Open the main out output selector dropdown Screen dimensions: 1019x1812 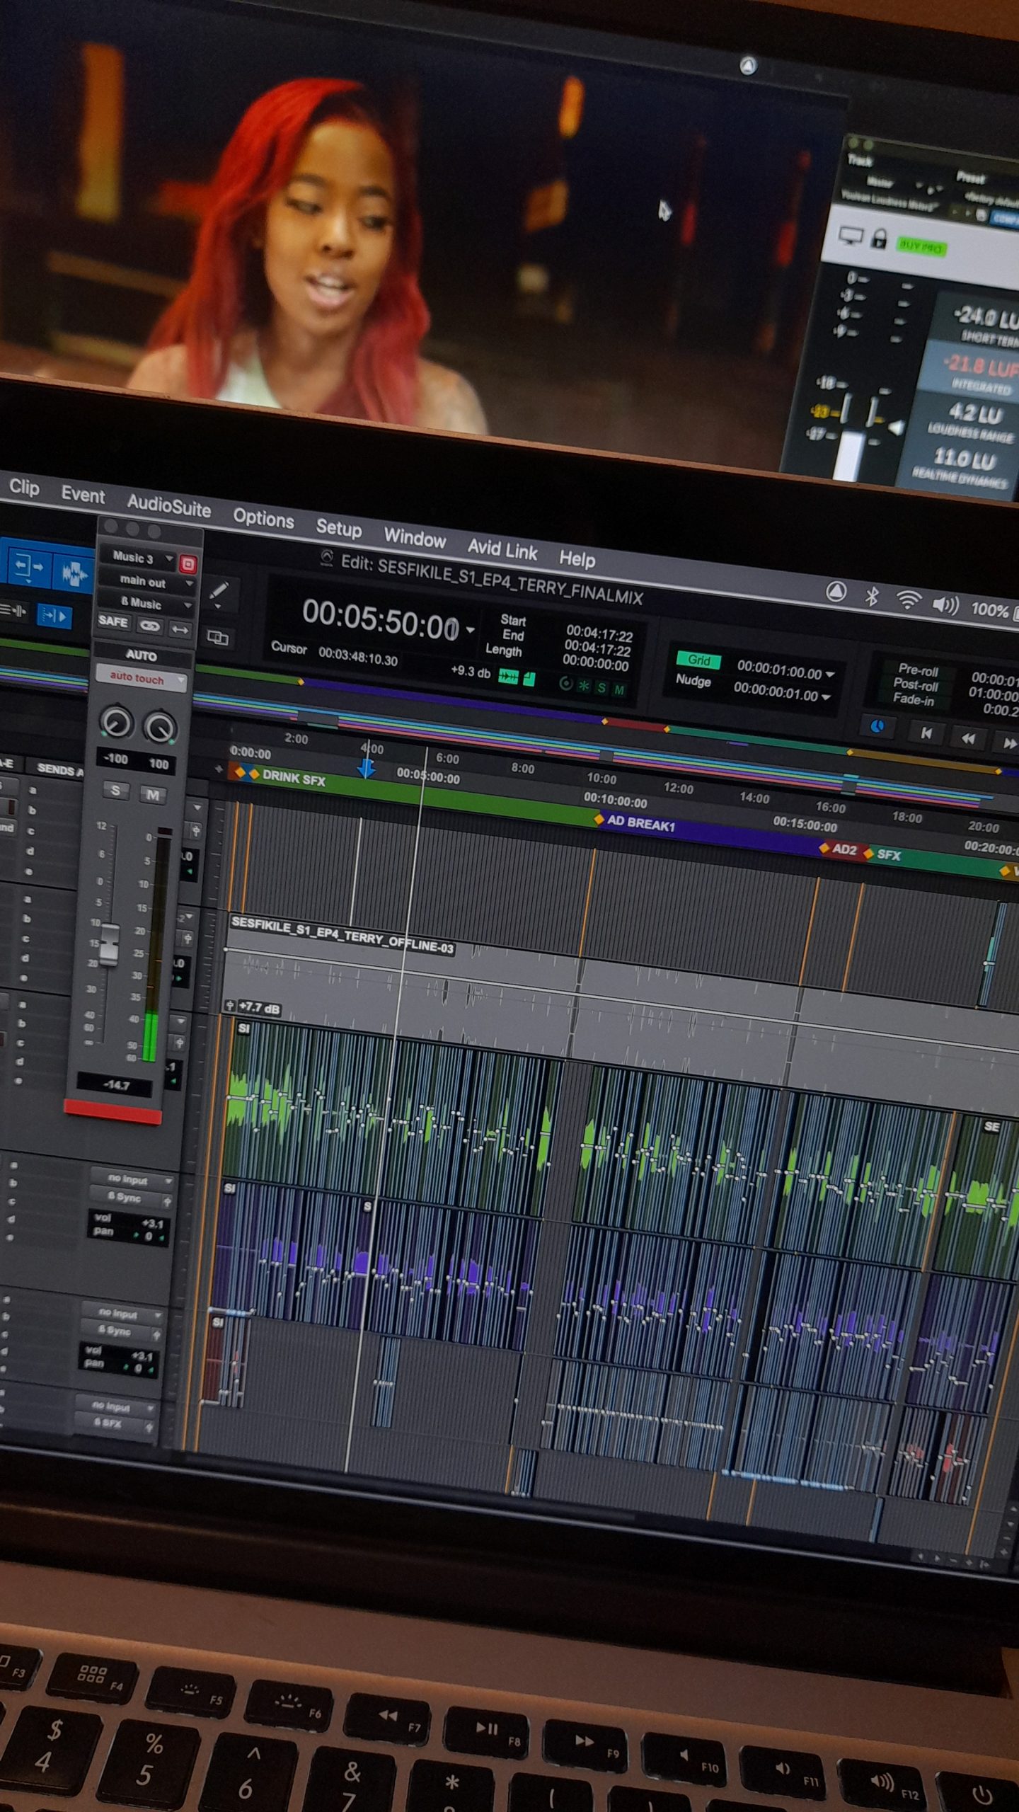tap(146, 582)
